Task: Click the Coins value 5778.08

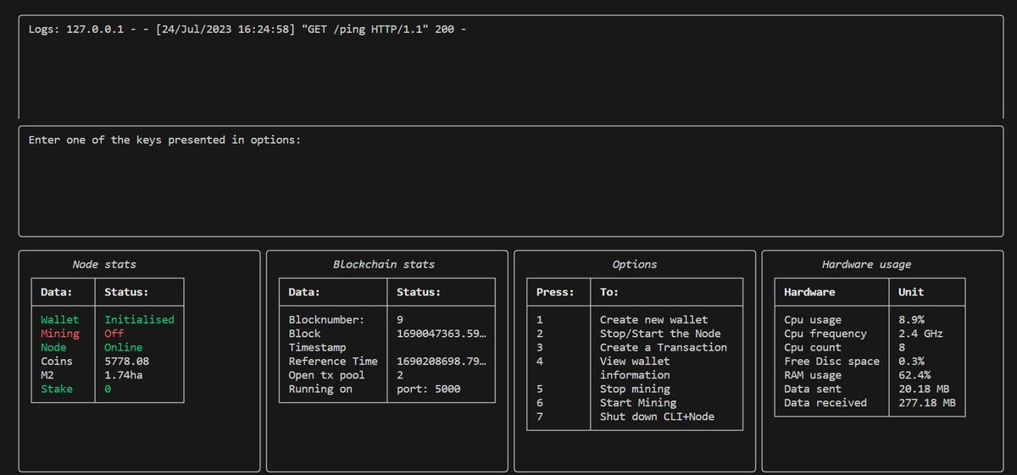Action: click(126, 361)
